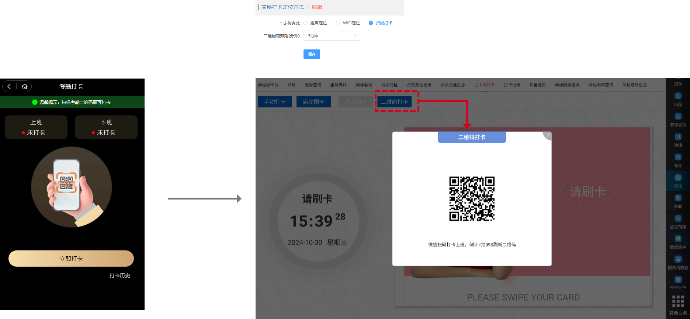Open the 数据维护 sidebar icon
690x319 pixels.
point(678,239)
